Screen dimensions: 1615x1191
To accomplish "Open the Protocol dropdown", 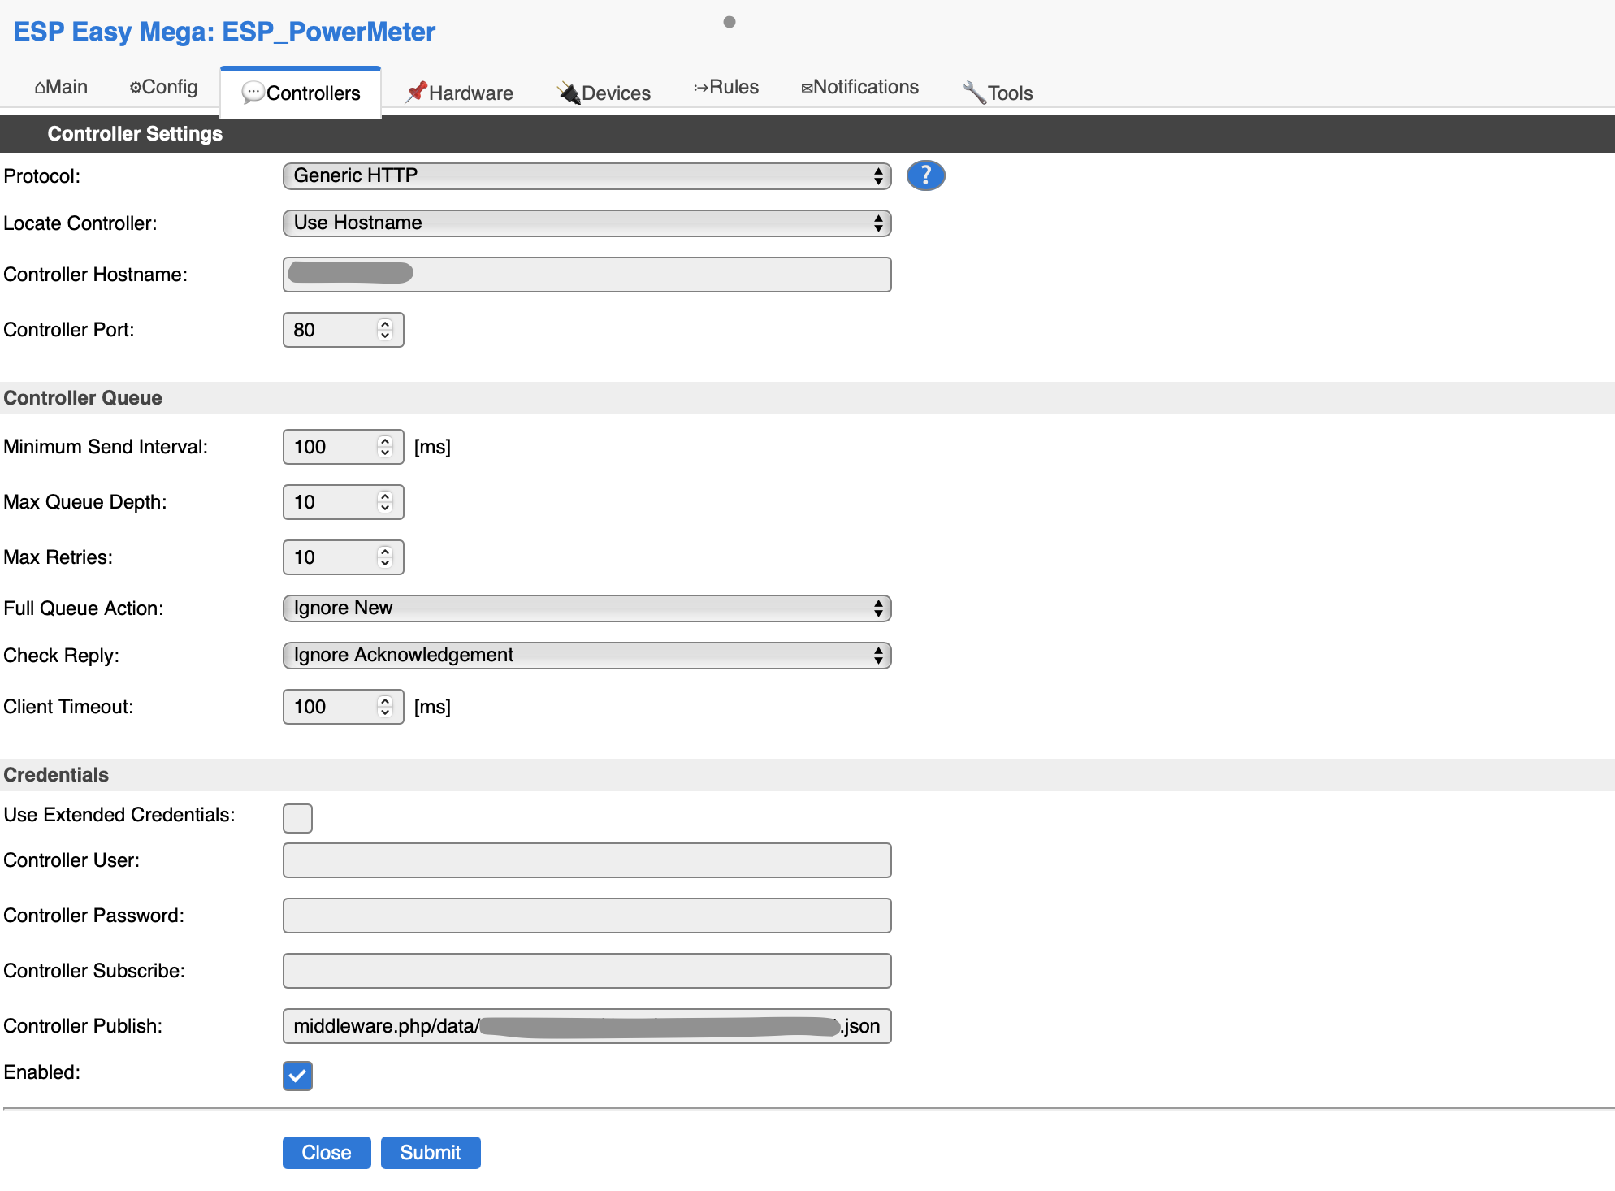I will (x=587, y=176).
